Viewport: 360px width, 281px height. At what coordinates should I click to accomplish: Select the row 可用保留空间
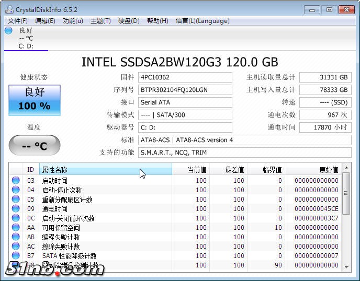175,227
